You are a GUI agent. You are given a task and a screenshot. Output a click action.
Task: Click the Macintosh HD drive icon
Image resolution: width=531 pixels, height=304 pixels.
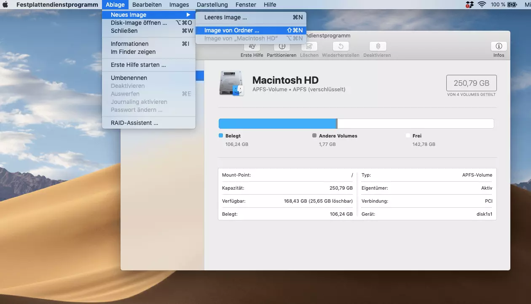click(x=232, y=83)
